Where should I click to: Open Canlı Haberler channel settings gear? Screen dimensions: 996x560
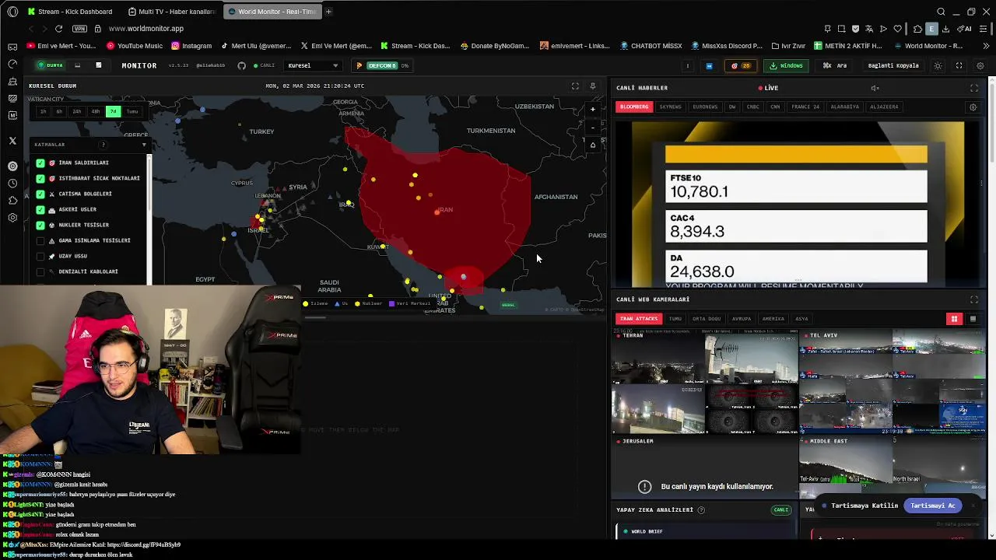tap(973, 107)
